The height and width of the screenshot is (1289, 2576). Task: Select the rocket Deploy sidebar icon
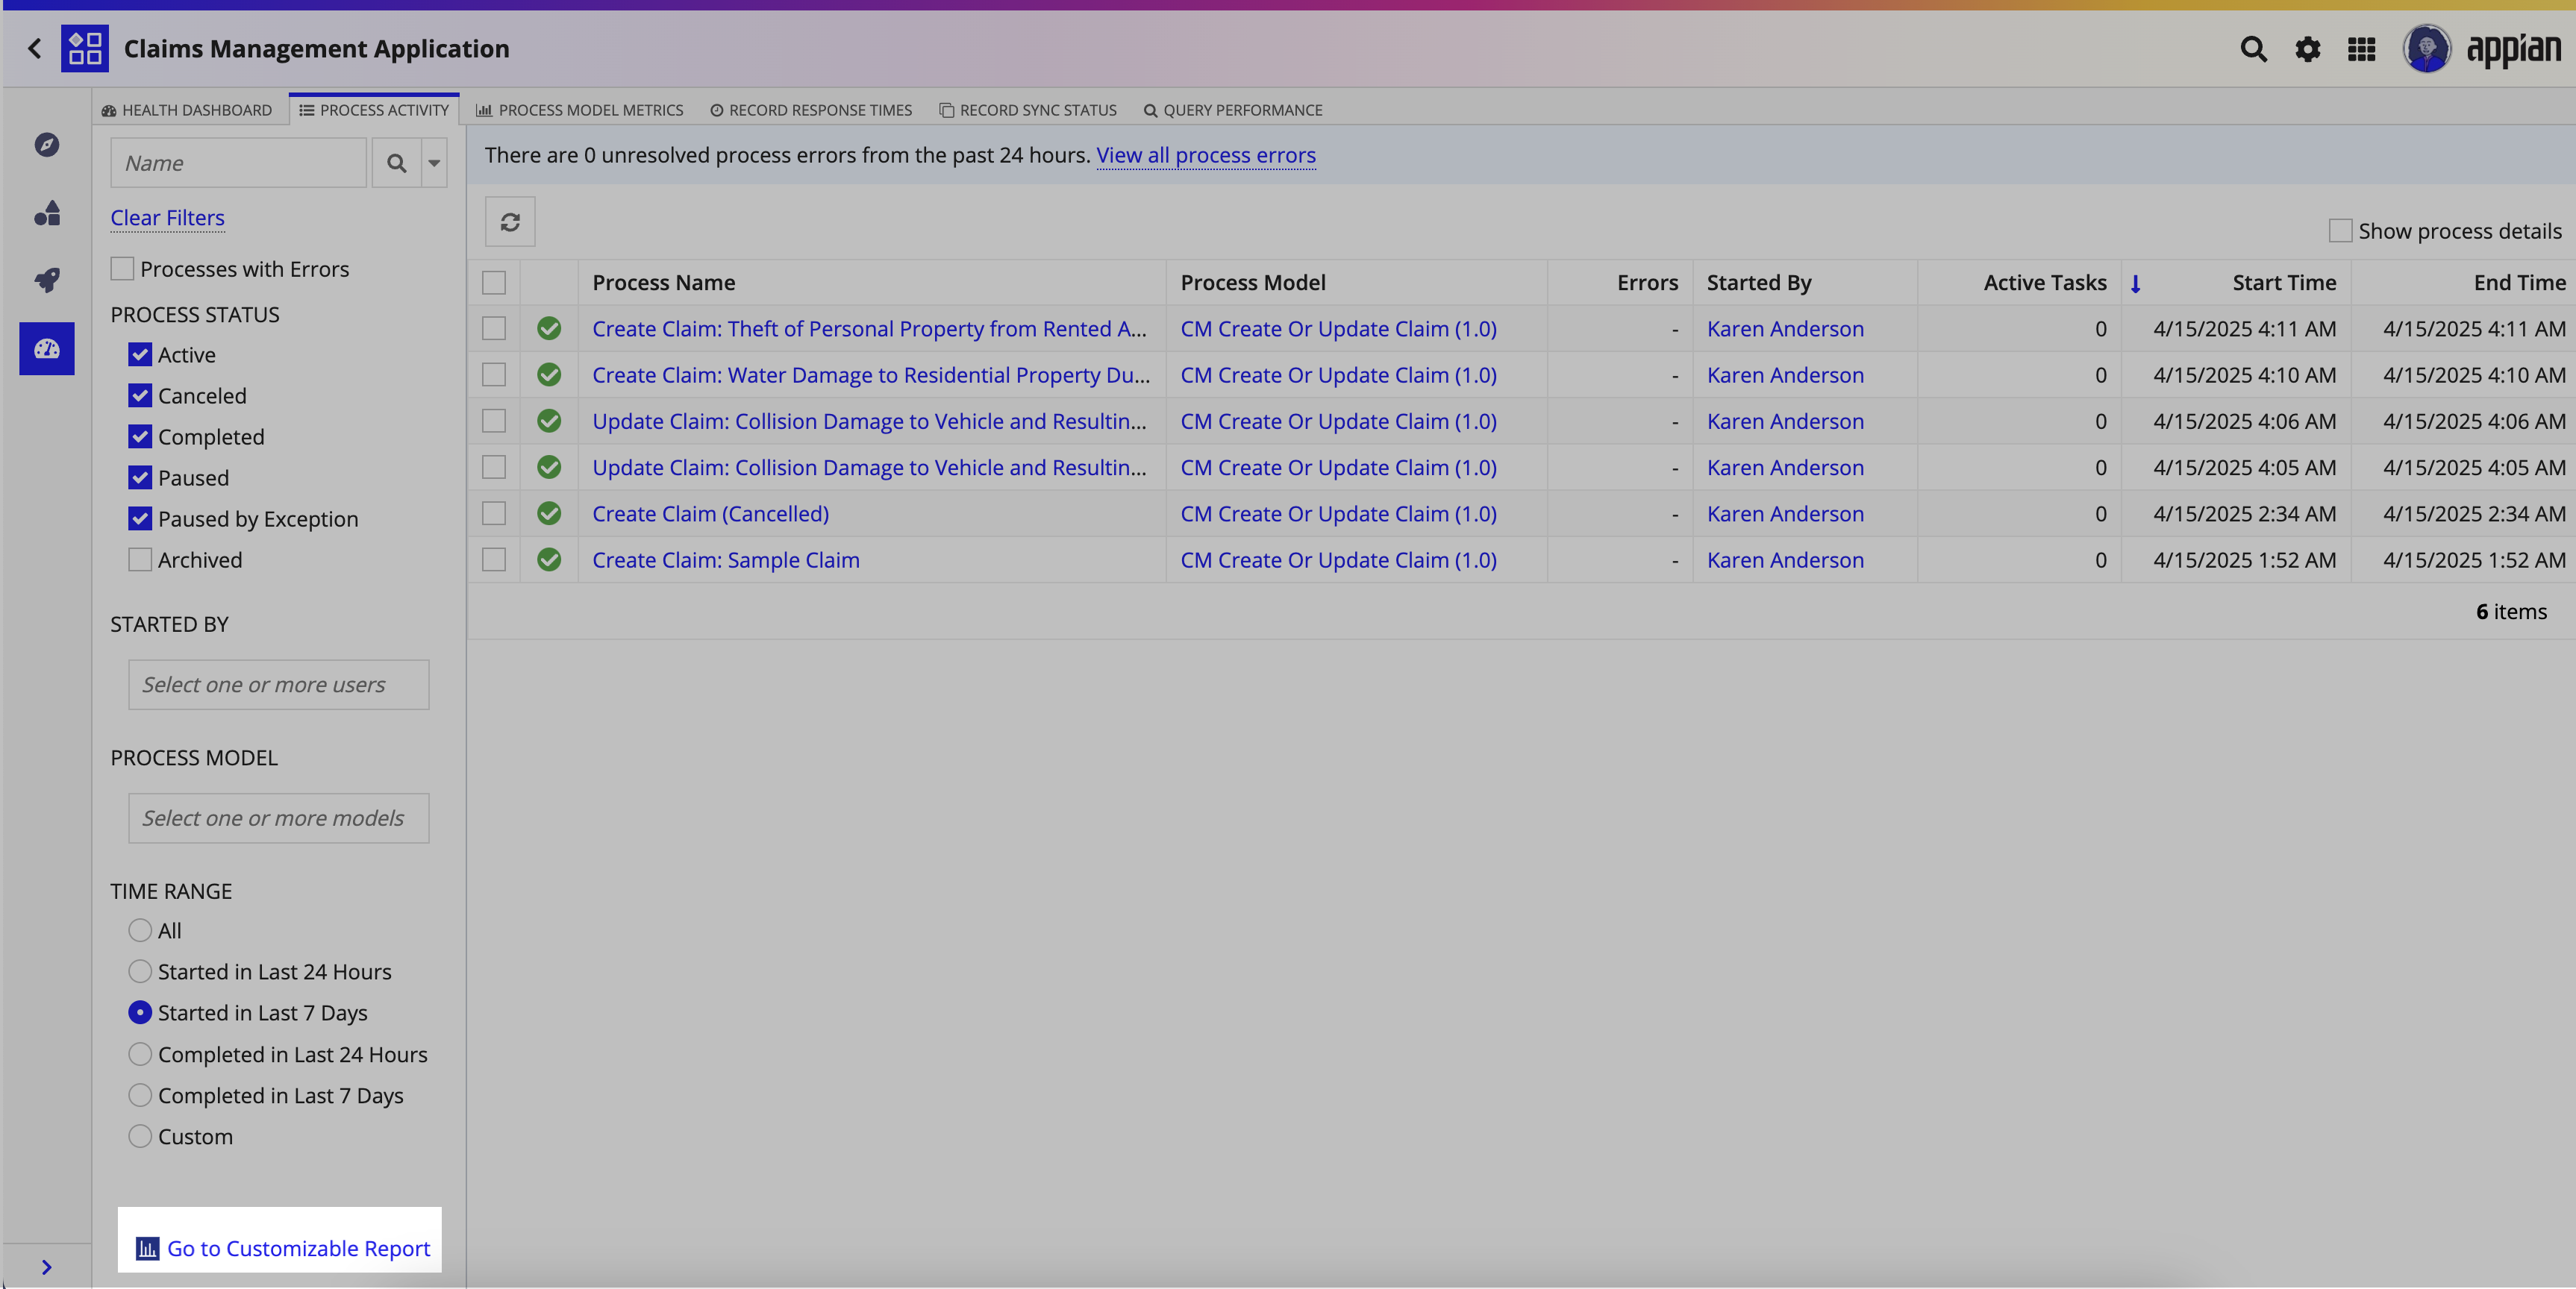point(47,280)
